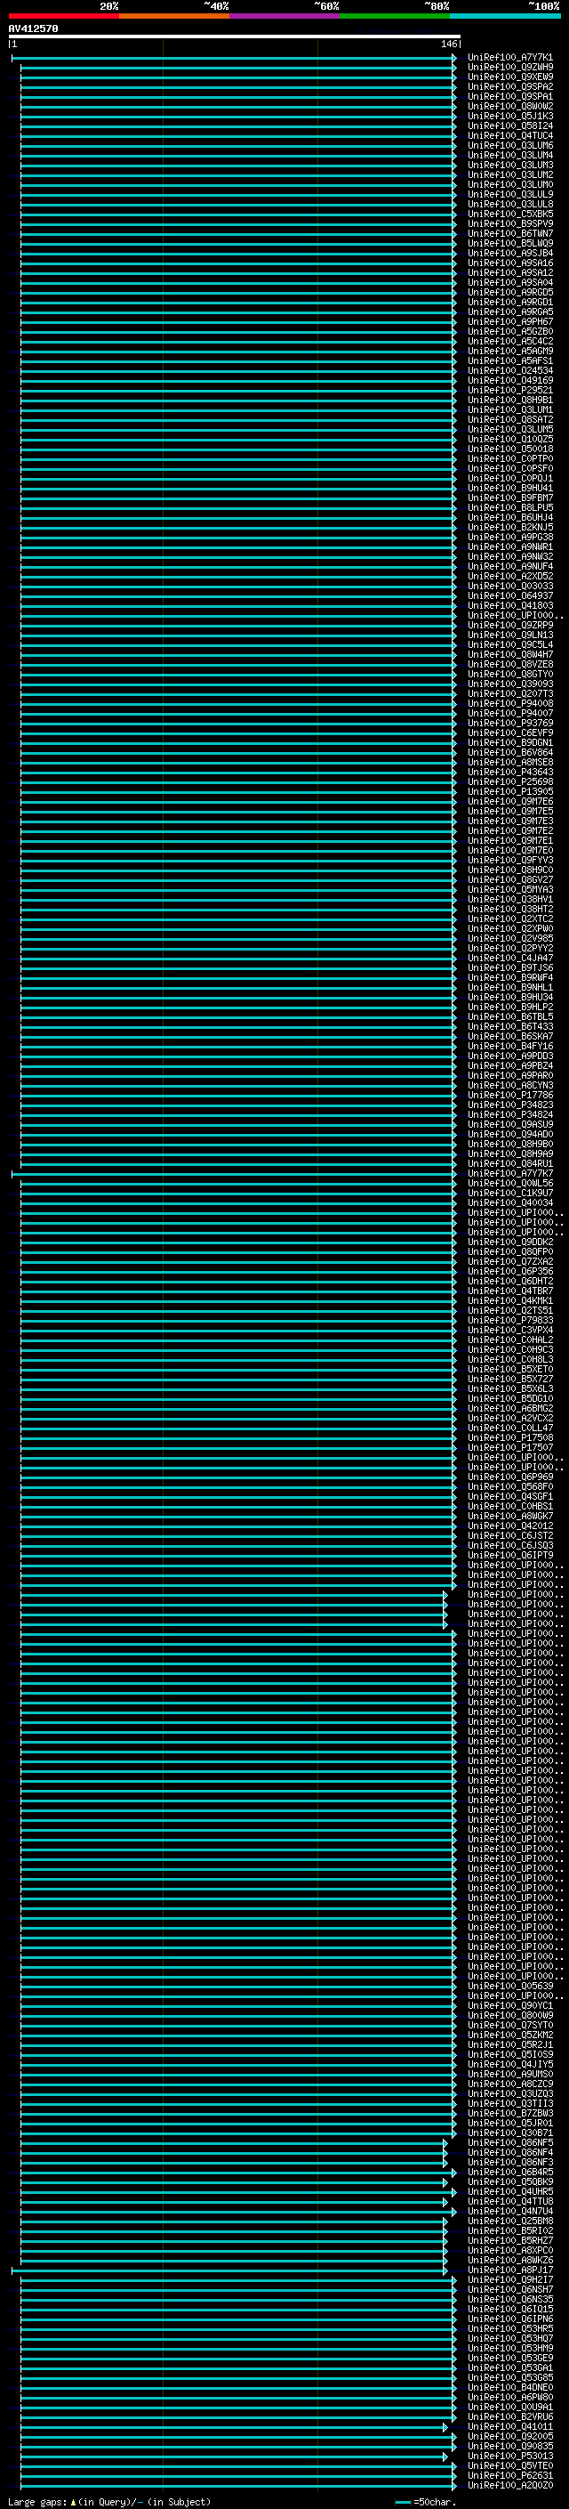Select the UniRef100_B2KNJ5 label

509,527
